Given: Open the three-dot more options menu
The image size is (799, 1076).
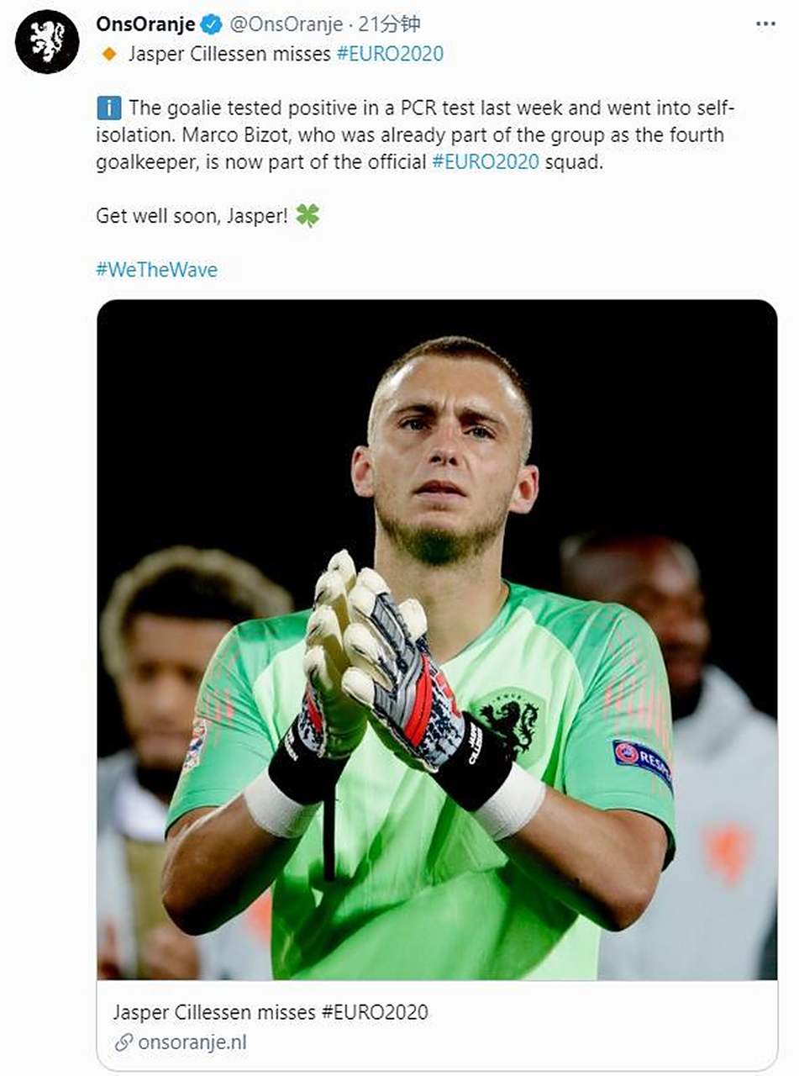Looking at the screenshot, I should [x=765, y=24].
